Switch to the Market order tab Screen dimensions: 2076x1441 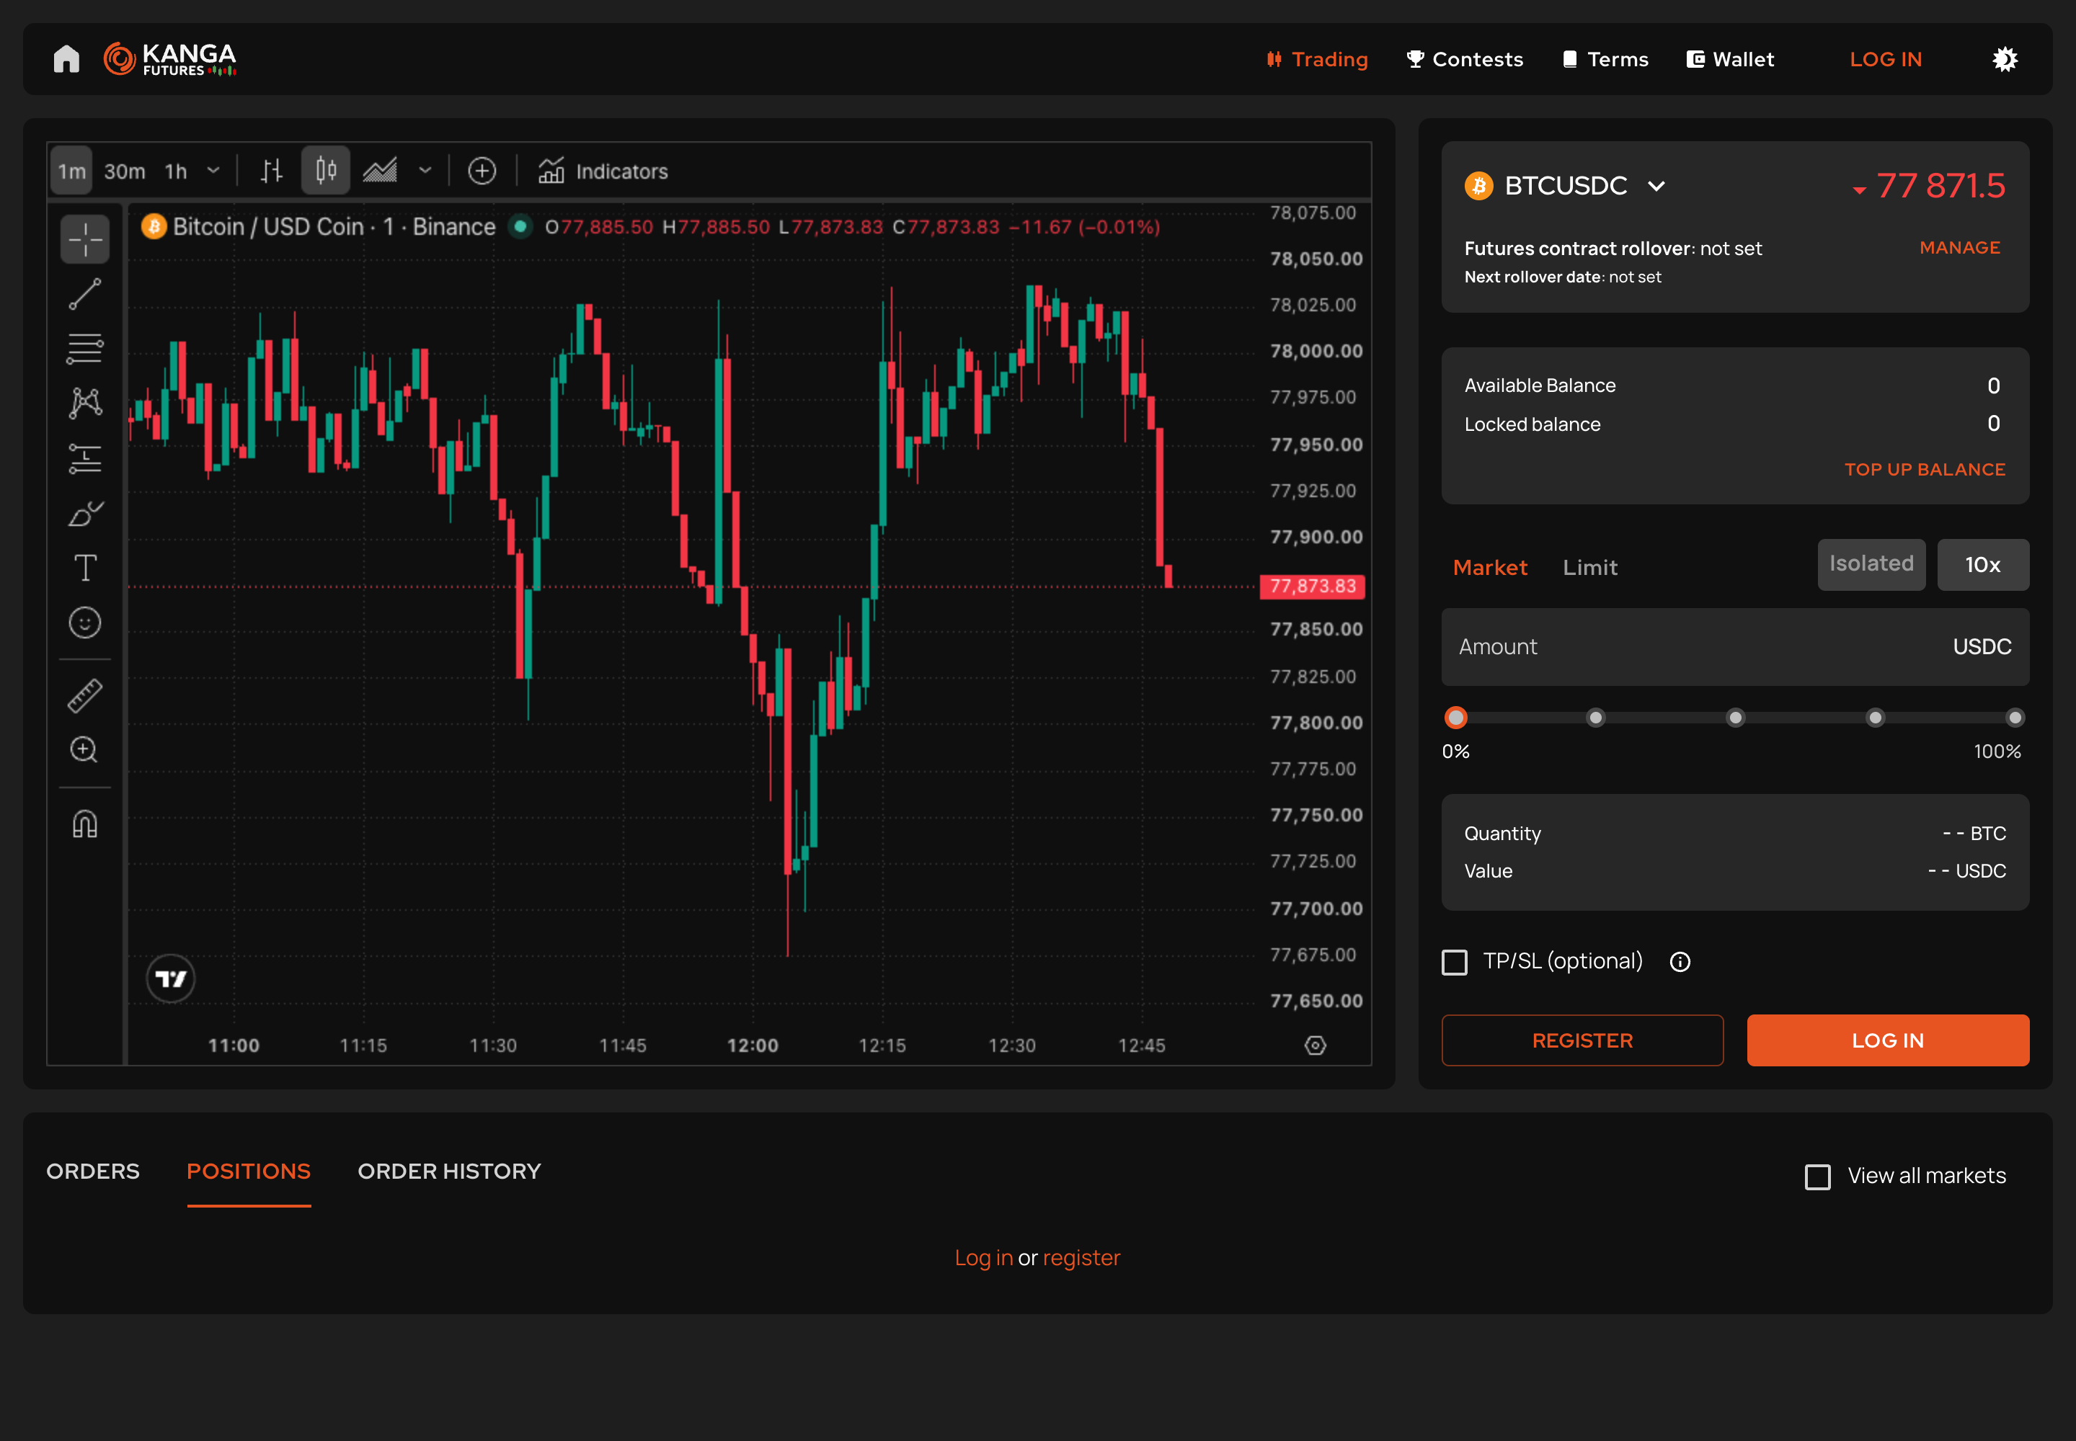click(1490, 568)
